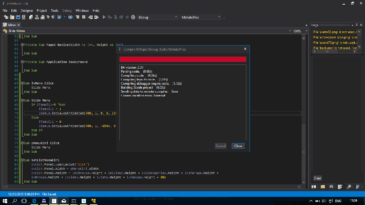This screenshot has height=205, width=365.
Task: Click the Save icon in the toolbar
Action: [x=18, y=17]
